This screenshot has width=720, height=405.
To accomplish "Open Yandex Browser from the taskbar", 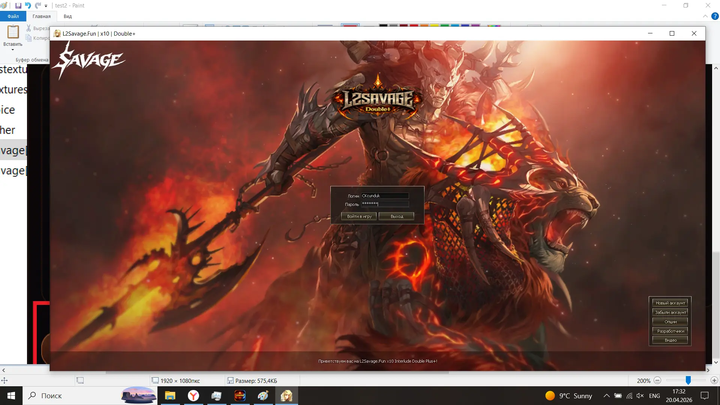I will coord(193,396).
